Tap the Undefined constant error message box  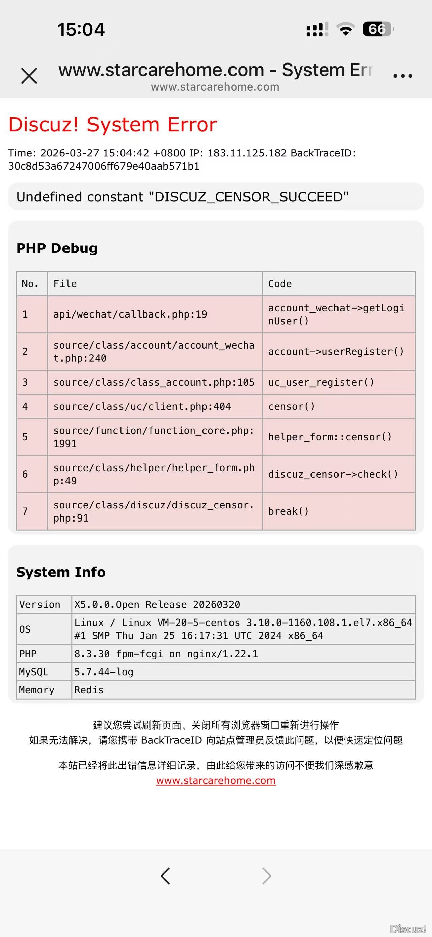[x=216, y=197]
